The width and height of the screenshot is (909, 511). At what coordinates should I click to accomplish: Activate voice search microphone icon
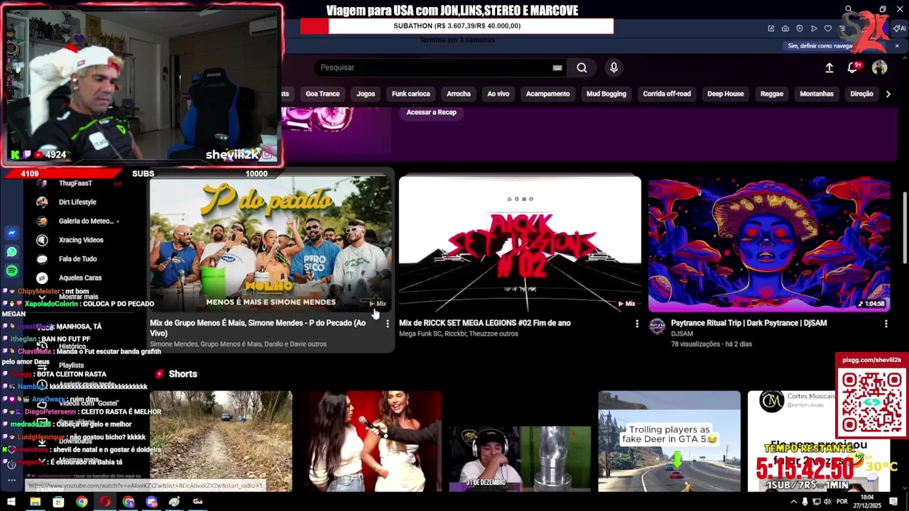click(614, 67)
